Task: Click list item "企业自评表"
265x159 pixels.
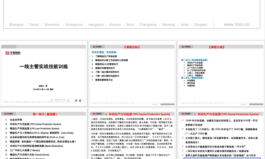Action: (16, 120)
